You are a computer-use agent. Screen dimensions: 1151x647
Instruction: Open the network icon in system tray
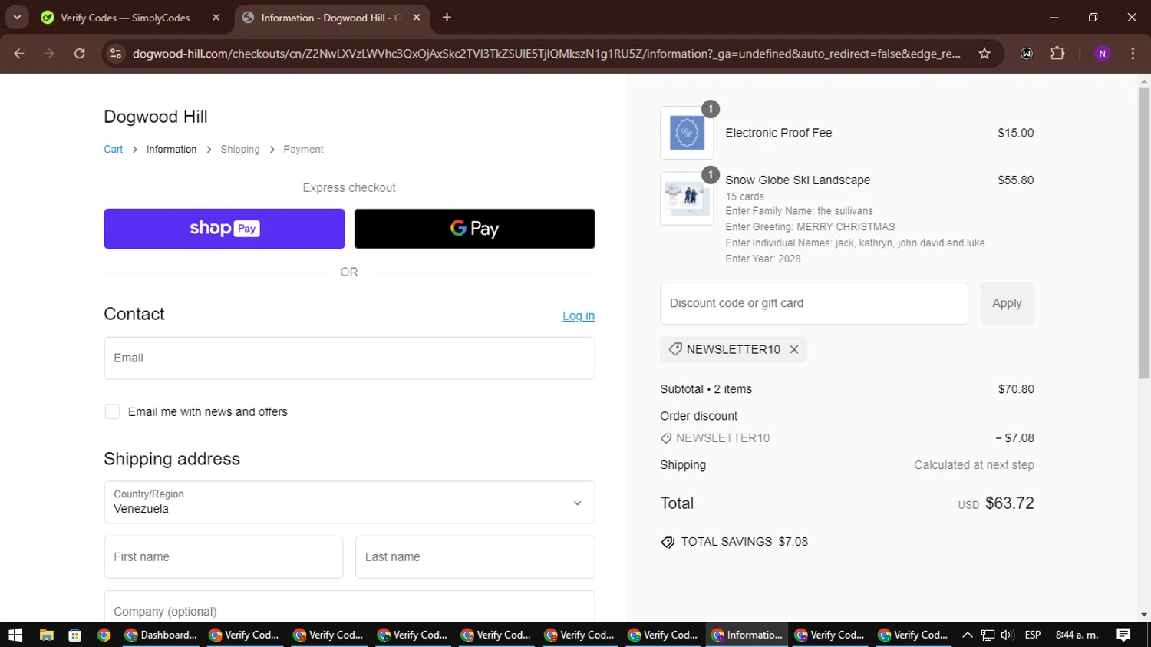click(988, 635)
